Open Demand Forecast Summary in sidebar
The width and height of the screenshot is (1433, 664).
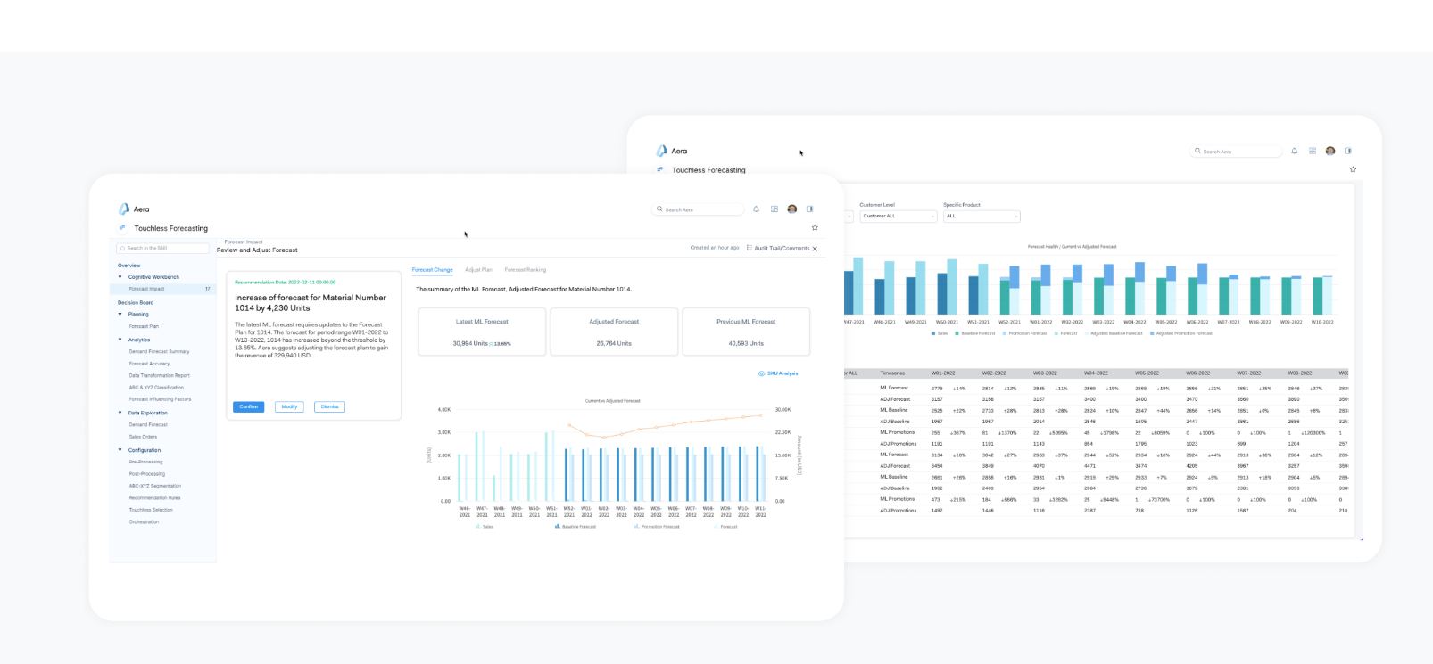click(159, 351)
